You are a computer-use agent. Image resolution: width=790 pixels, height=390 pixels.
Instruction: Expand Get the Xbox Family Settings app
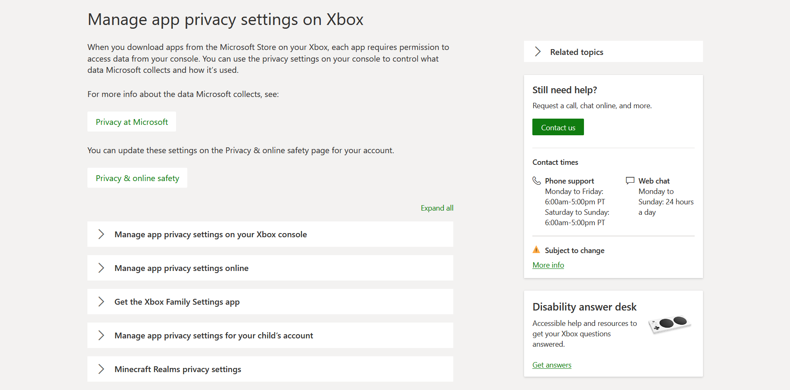(270, 302)
